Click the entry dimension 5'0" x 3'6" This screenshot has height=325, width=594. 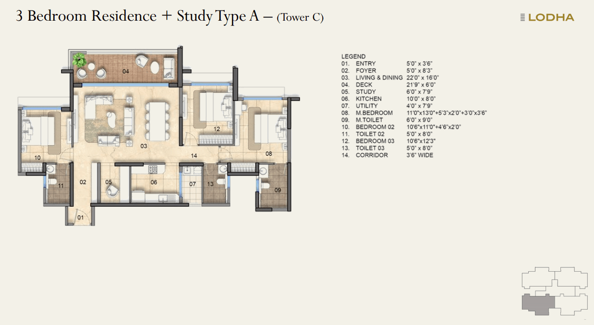(x=419, y=63)
